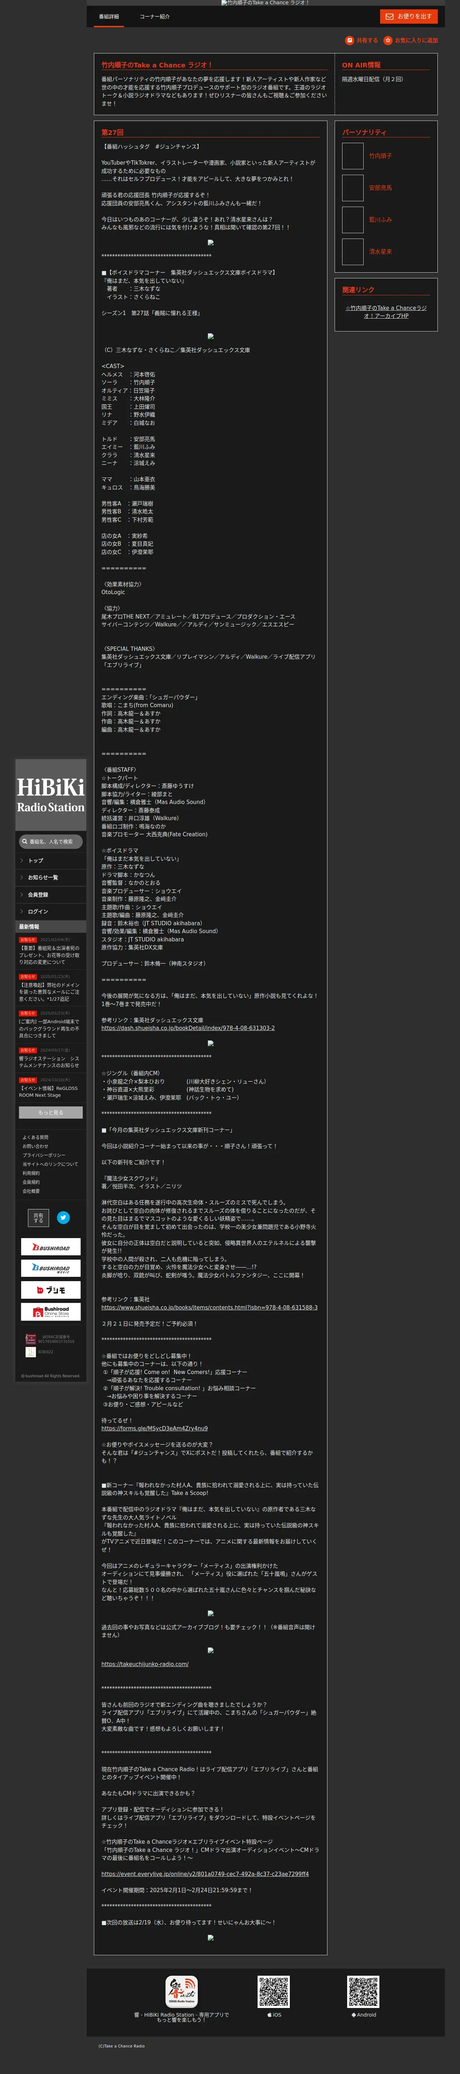Screen dimensions: 460x2074
Task: Open 会員登録 in sidebar menu
Action: (x=51, y=894)
